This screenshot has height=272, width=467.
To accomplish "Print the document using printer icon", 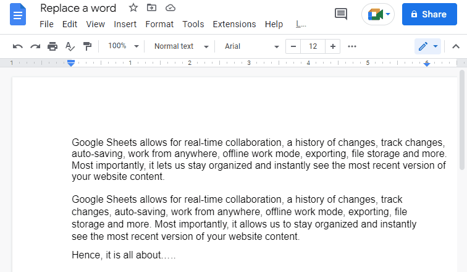I will pos(53,46).
